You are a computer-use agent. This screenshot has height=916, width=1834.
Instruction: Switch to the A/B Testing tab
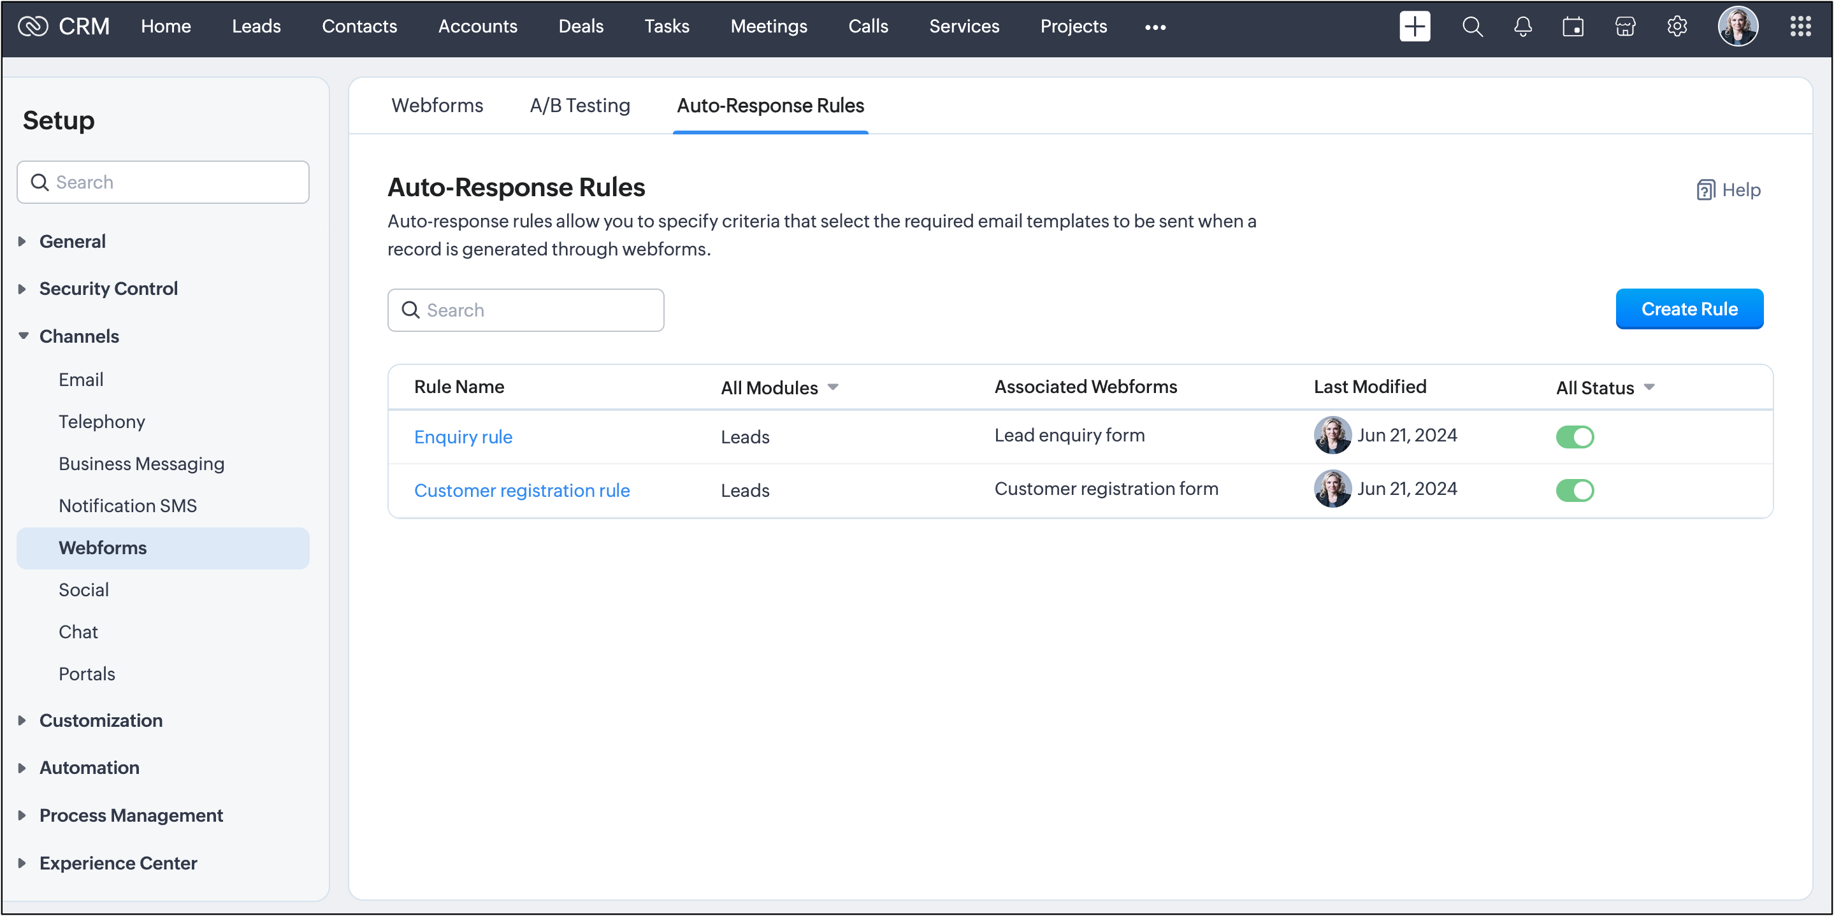[x=579, y=105]
